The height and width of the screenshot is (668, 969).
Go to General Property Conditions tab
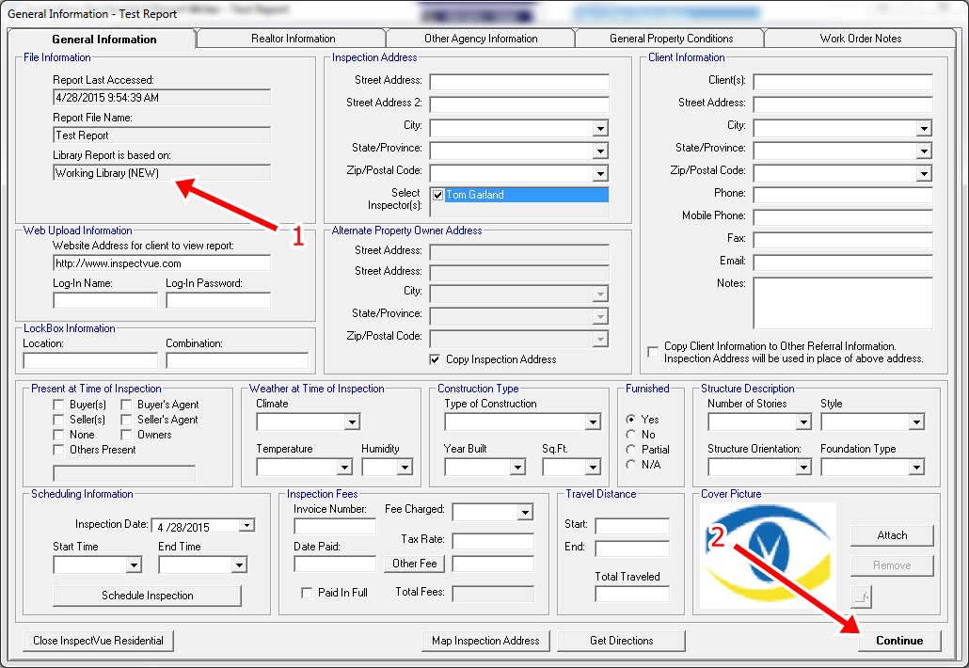click(671, 39)
